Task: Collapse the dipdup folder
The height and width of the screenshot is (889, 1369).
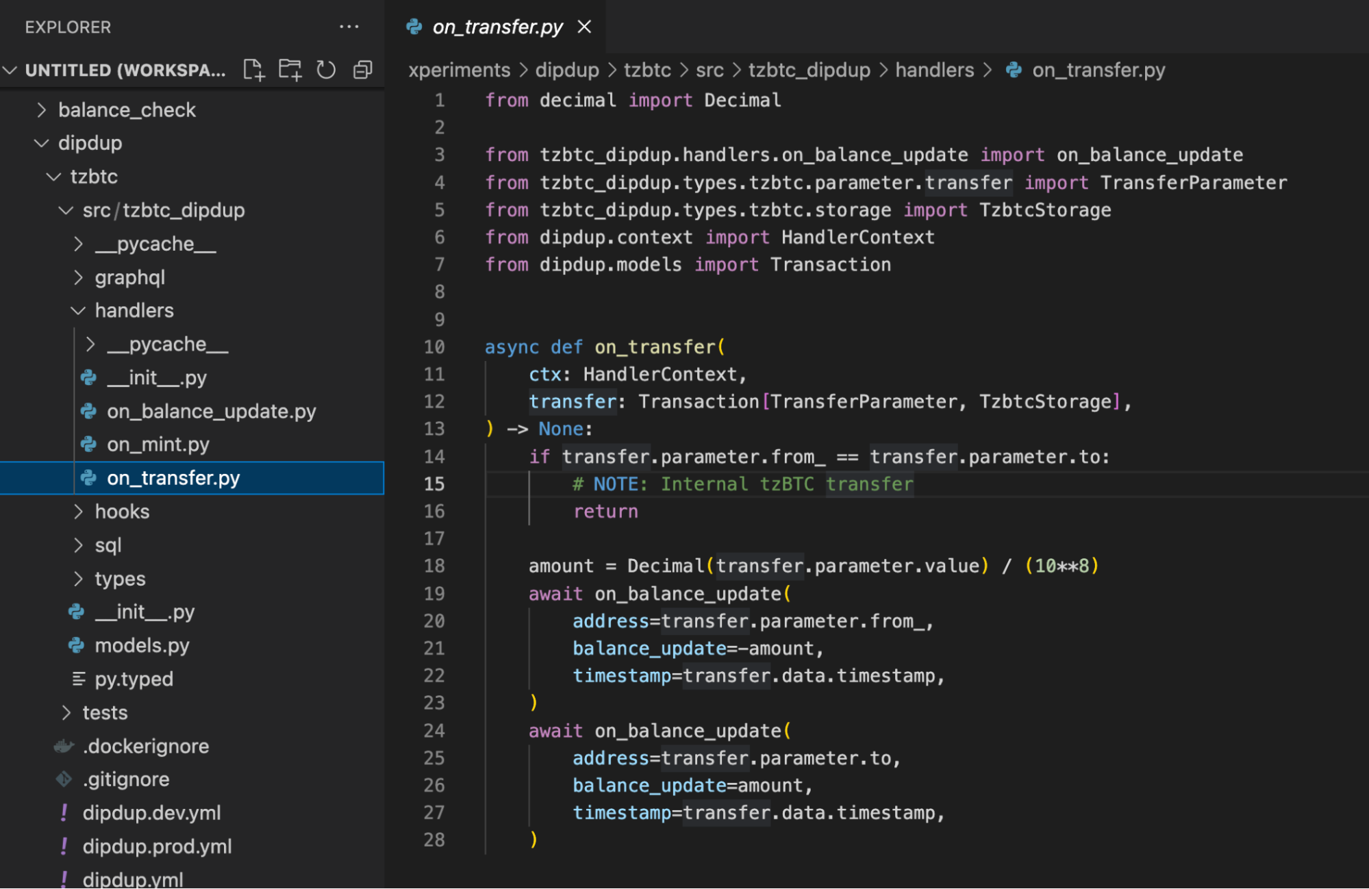Action: pos(90,143)
